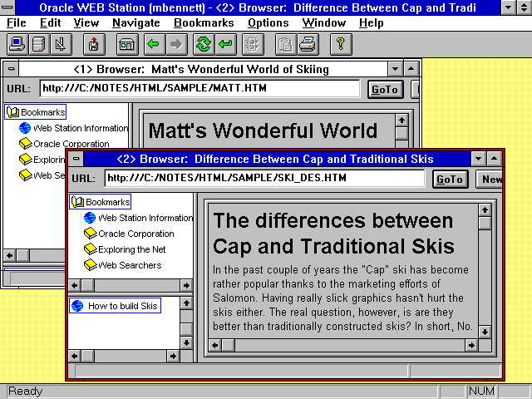The width and height of the screenshot is (532, 399).
Task: Click the Print icon in toolbar
Action: [307, 44]
